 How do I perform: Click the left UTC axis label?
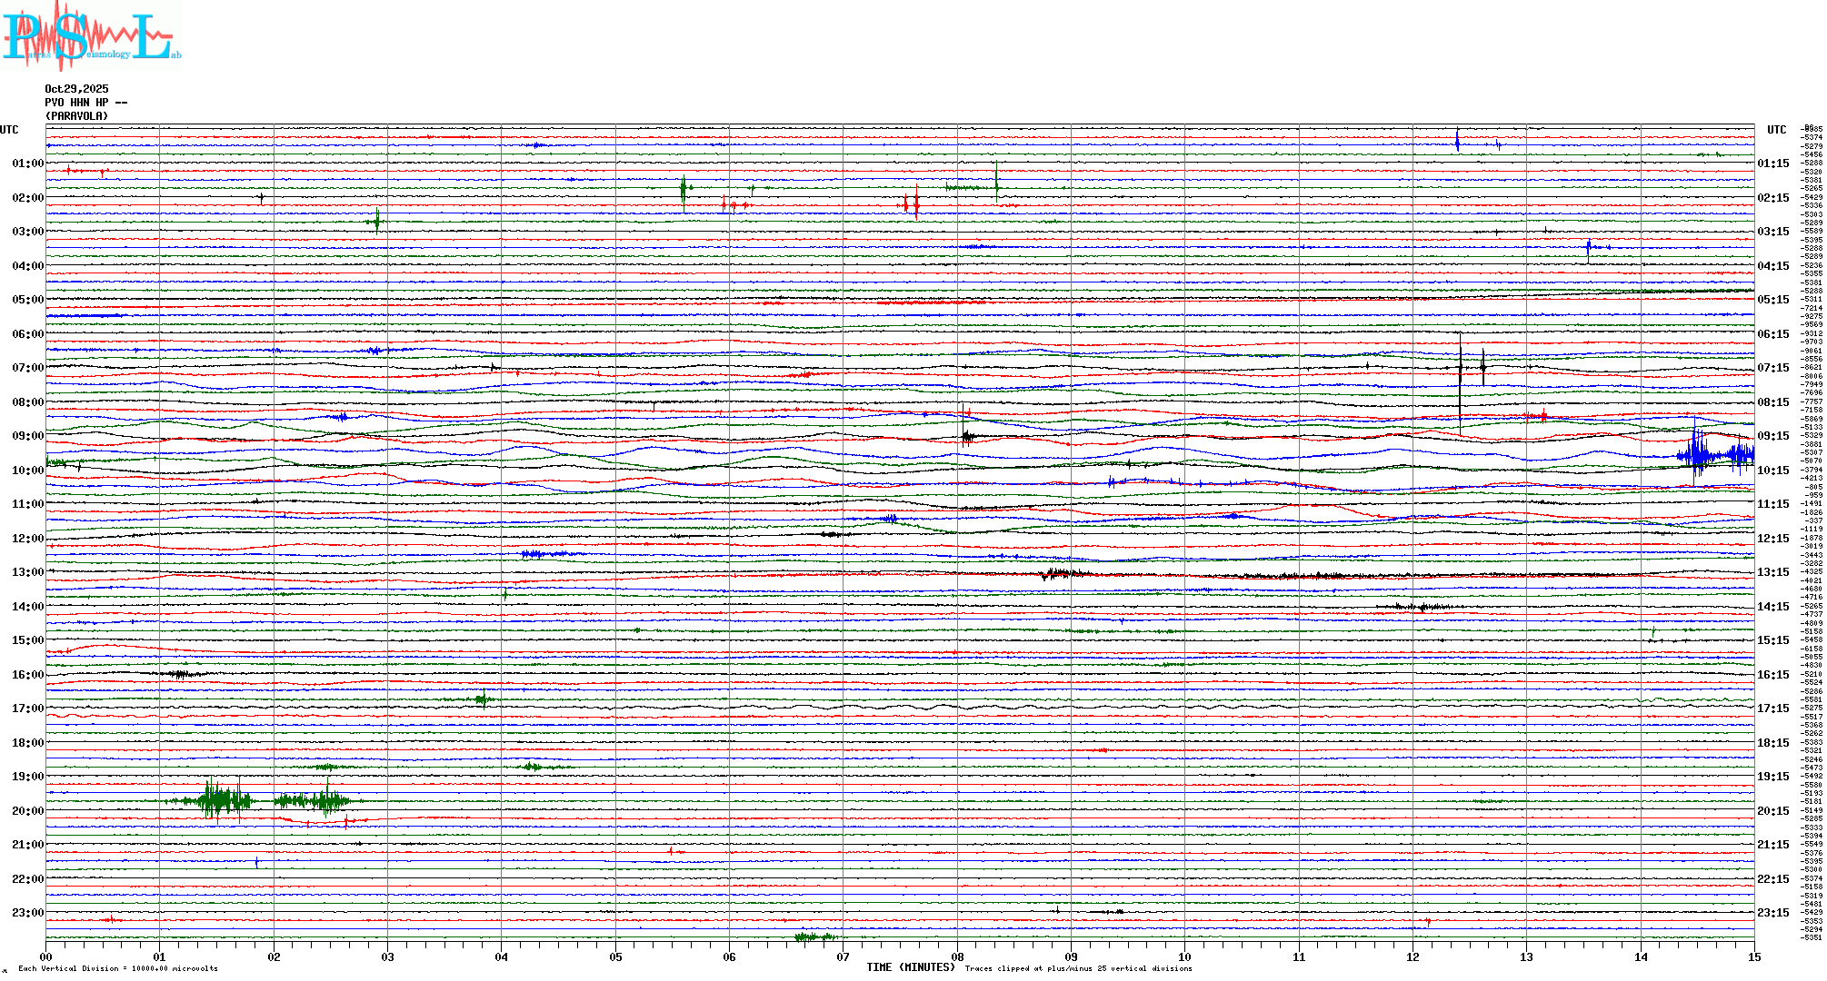[x=9, y=130]
